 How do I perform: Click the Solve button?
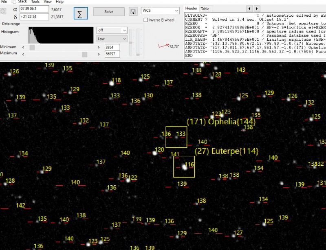click(x=109, y=12)
